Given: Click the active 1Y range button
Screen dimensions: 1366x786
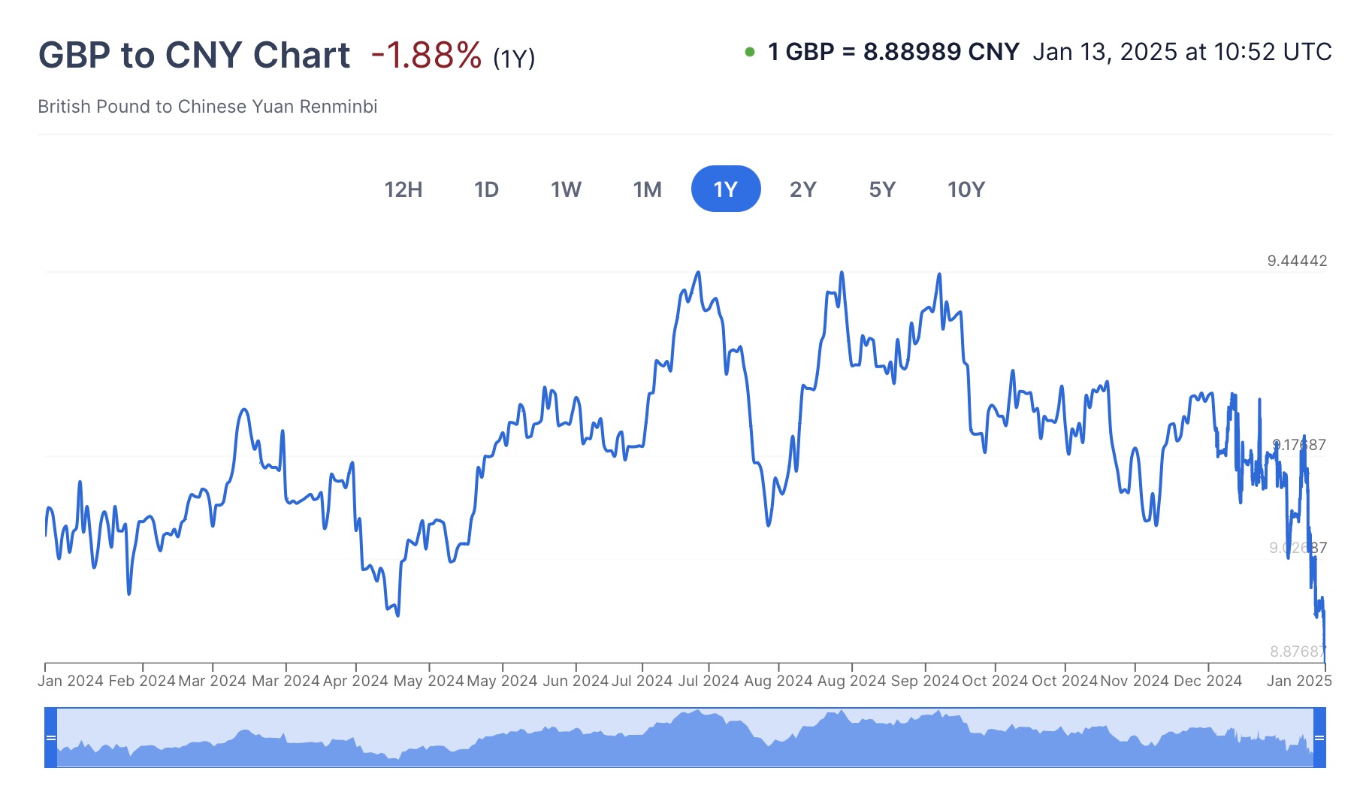Looking at the screenshot, I should (x=725, y=189).
